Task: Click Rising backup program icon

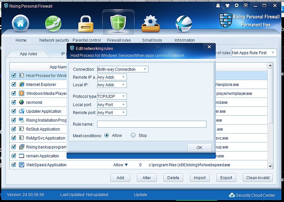Action: pyautogui.click(x=22, y=147)
